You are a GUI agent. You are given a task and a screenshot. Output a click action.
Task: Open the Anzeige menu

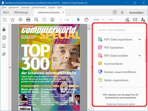[26, 7]
